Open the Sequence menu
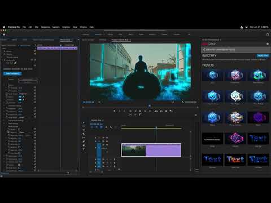This screenshot has height=203, width=271. tap(45, 27)
